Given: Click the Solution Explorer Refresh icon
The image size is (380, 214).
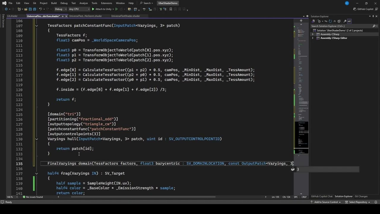Looking at the screenshot, I should (x=330, y=21).
